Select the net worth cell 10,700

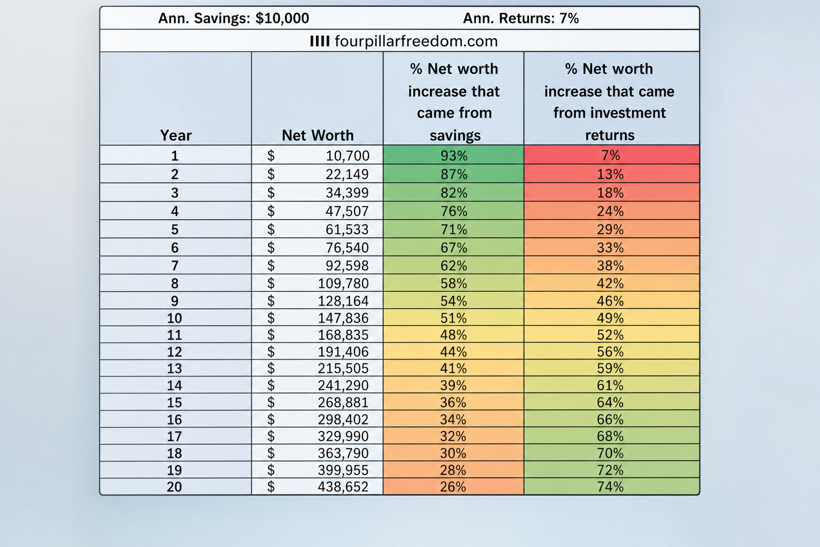point(318,155)
